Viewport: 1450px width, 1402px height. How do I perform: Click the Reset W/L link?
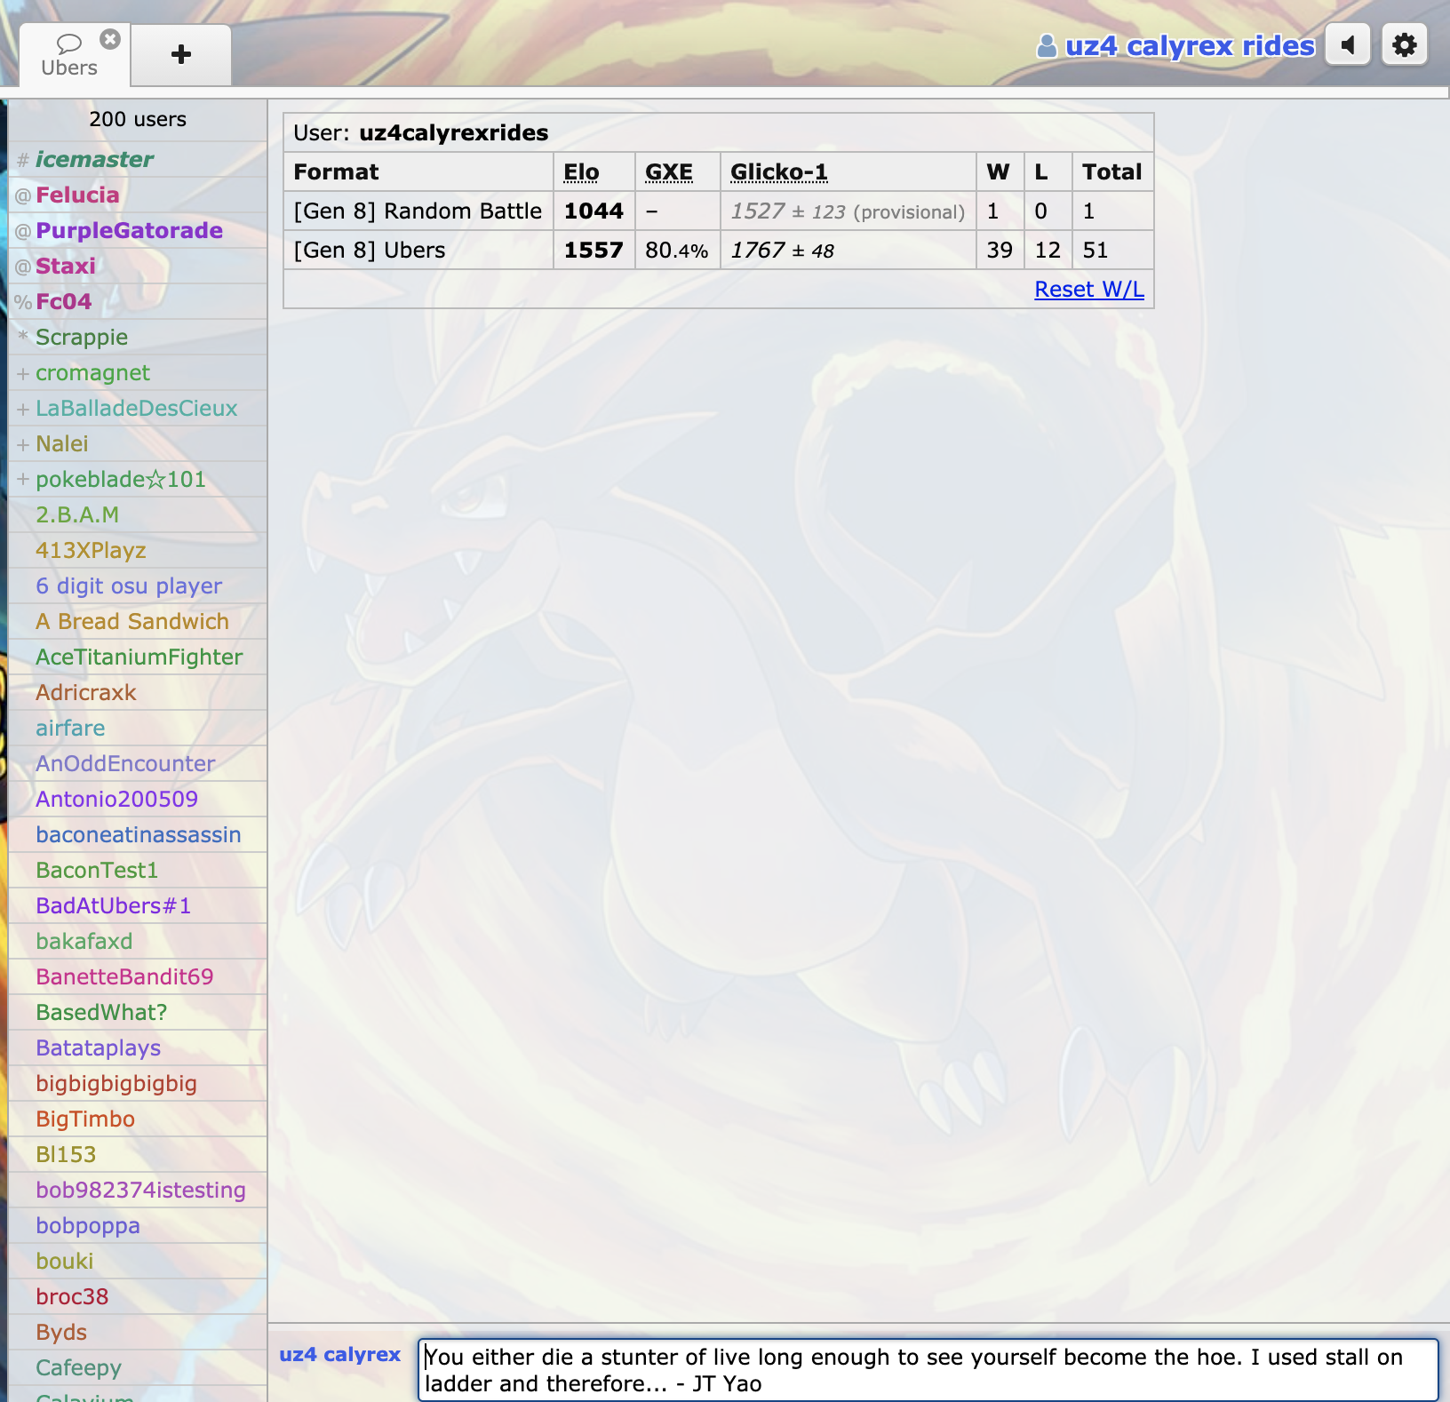click(x=1088, y=290)
